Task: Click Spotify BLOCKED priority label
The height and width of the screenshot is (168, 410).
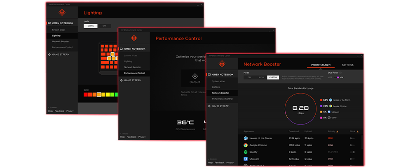Action: (x=333, y=152)
